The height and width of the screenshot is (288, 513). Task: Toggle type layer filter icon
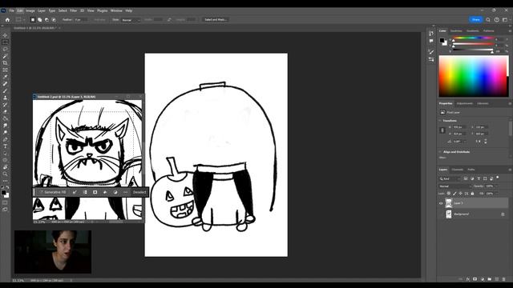(479, 178)
